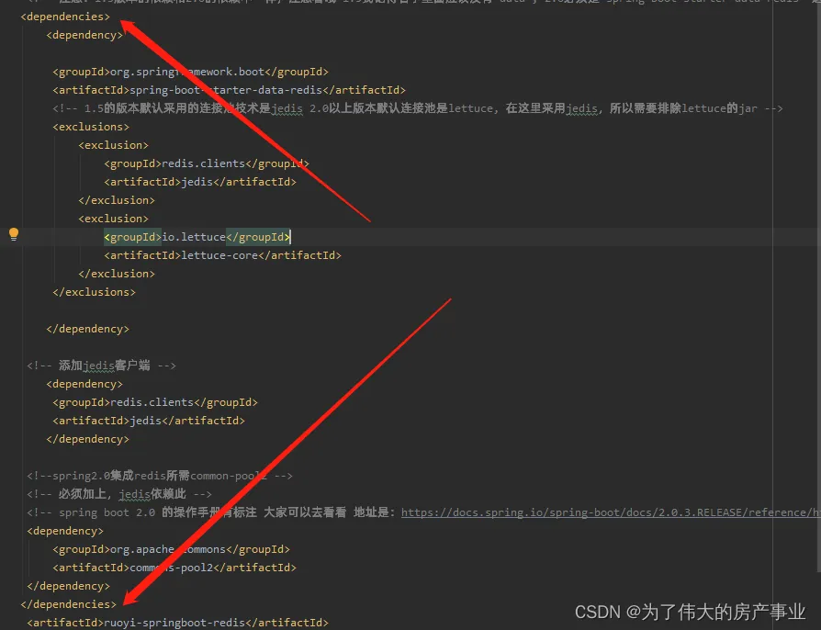This screenshot has height=630, width=821.
Task: Click the spring-boot-starter-data-redis artifactId line
Action: click(x=229, y=90)
